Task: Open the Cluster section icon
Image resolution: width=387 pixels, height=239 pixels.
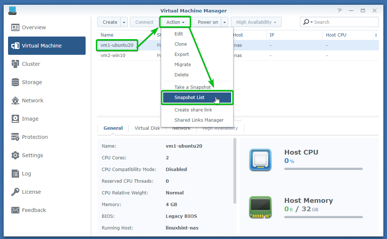Action: (15, 64)
